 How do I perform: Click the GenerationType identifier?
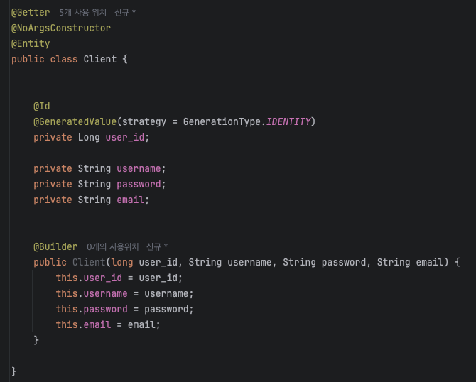[222, 121]
